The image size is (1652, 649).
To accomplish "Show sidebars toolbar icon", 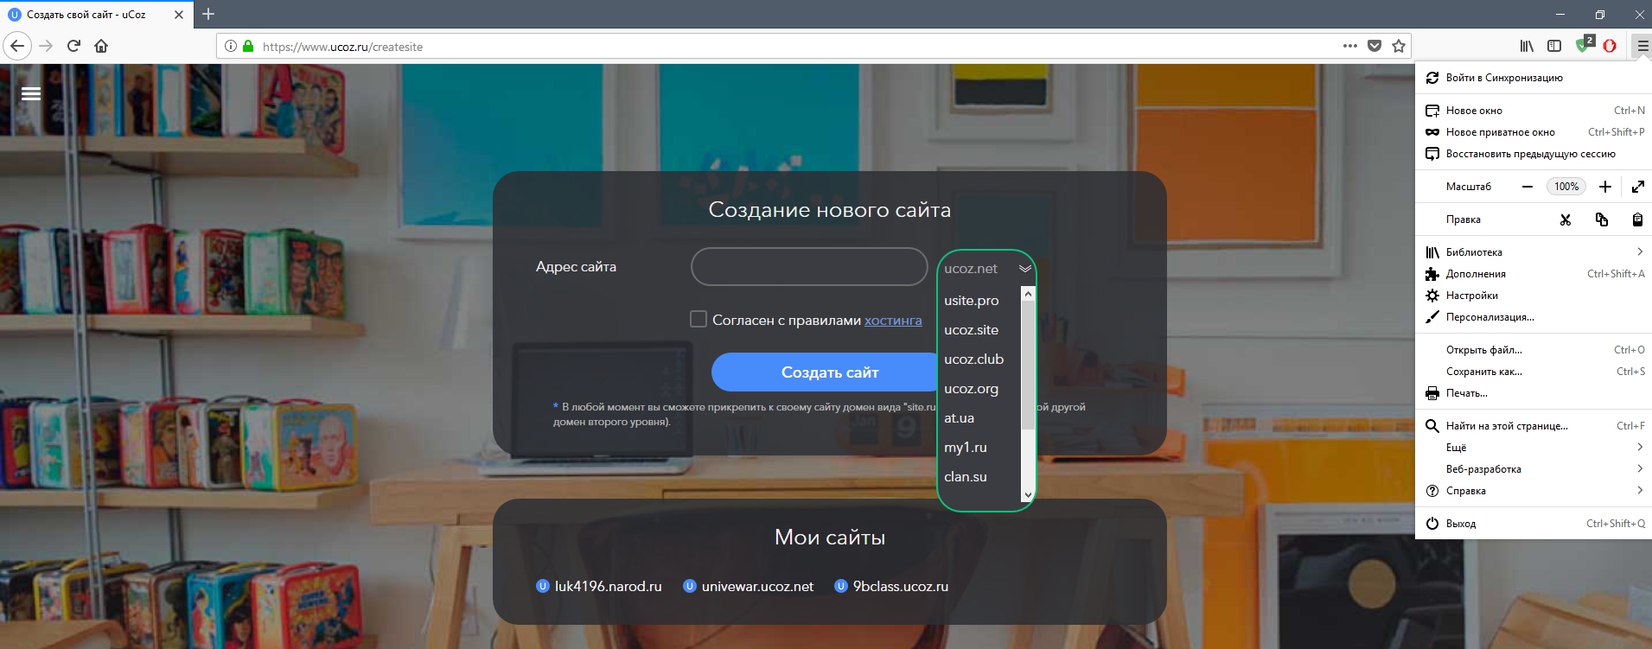I will [x=1554, y=46].
